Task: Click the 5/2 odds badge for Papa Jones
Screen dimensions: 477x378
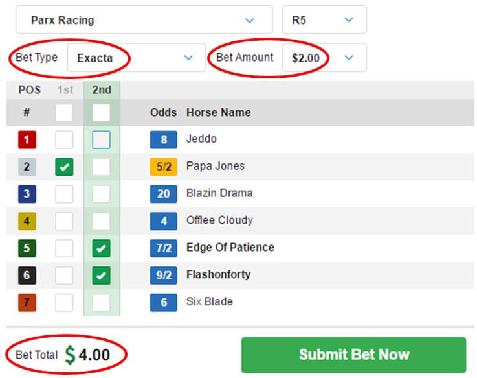Action: (164, 167)
